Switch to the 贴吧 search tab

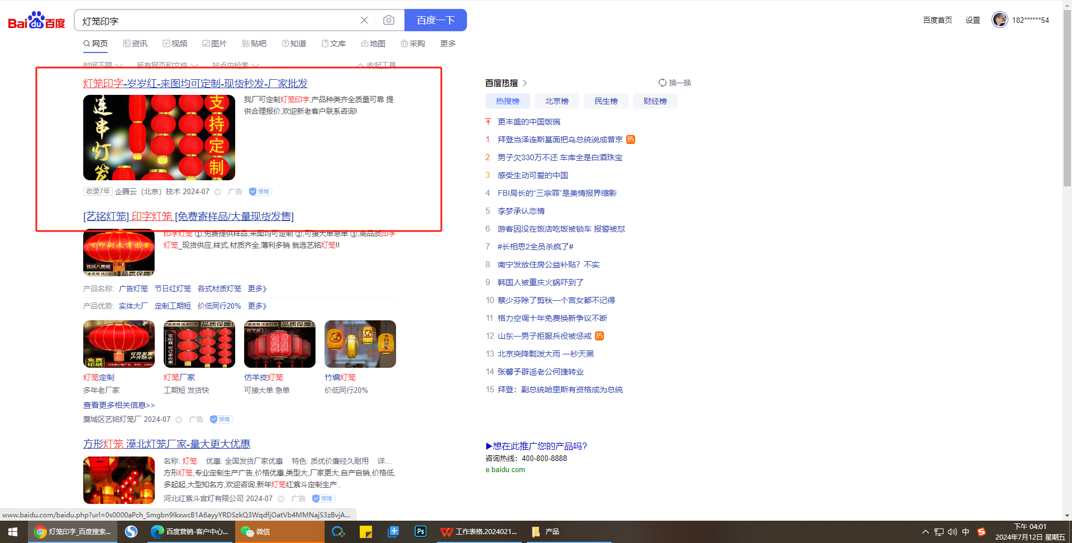(254, 44)
